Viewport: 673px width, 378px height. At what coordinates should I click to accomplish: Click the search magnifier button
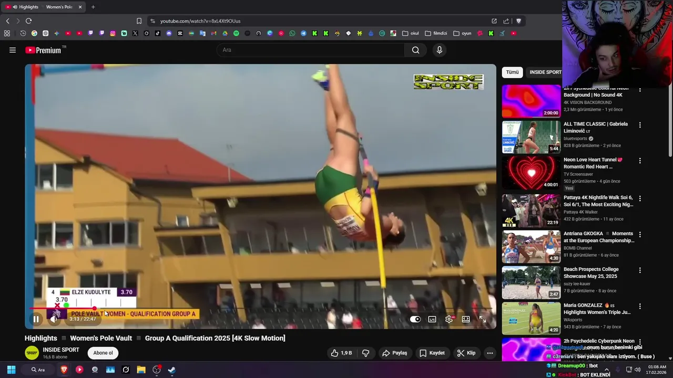point(416,50)
